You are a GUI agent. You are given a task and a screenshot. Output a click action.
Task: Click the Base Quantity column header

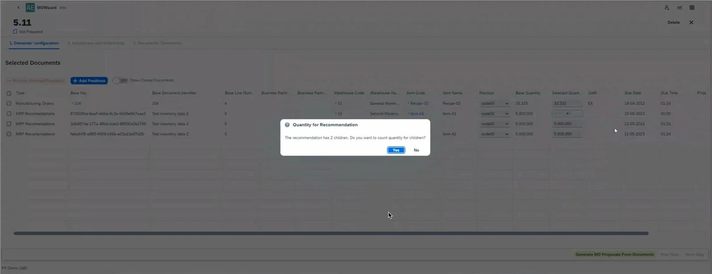click(528, 93)
